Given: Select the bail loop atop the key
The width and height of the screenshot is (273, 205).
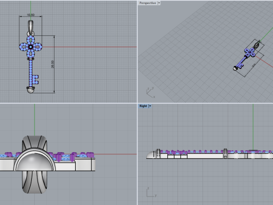Looking at the screenshot, I should click(31, 28).
